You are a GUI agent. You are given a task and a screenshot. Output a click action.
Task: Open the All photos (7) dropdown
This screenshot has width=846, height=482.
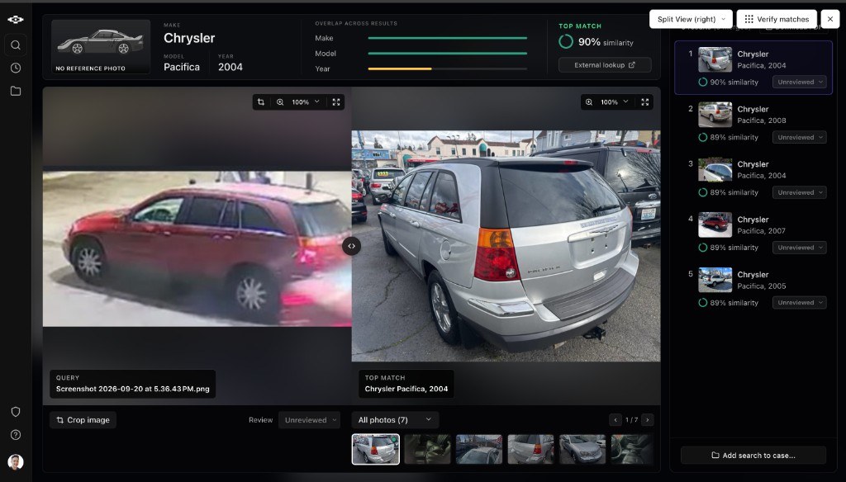(x=395, y=420)
